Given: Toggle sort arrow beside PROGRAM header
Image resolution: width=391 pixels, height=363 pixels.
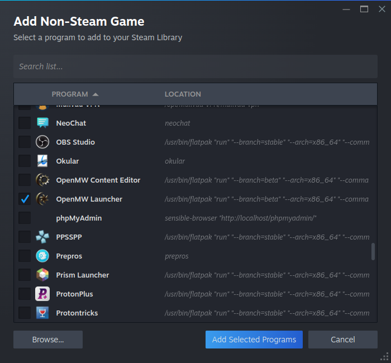Looking at the screenshot, I should 96,94.
